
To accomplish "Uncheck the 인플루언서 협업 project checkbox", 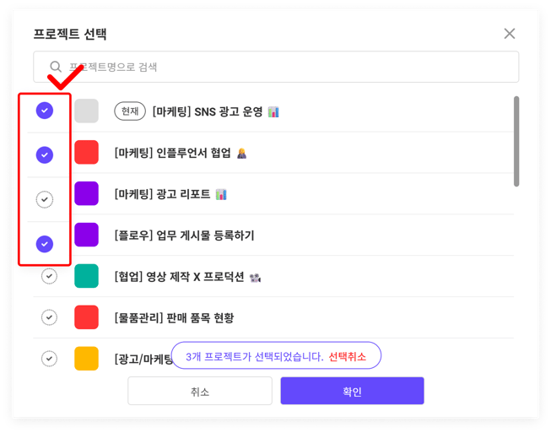I will (x=45, y=154).
